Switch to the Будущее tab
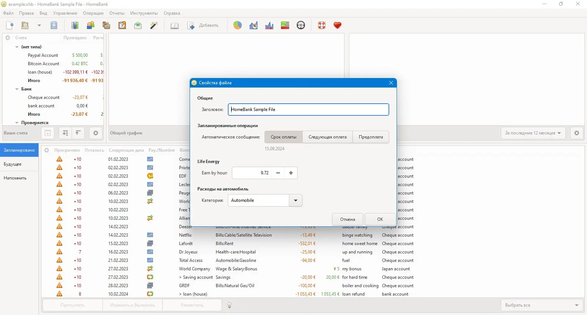Viewport: 587px width, 315px height. 19,164
